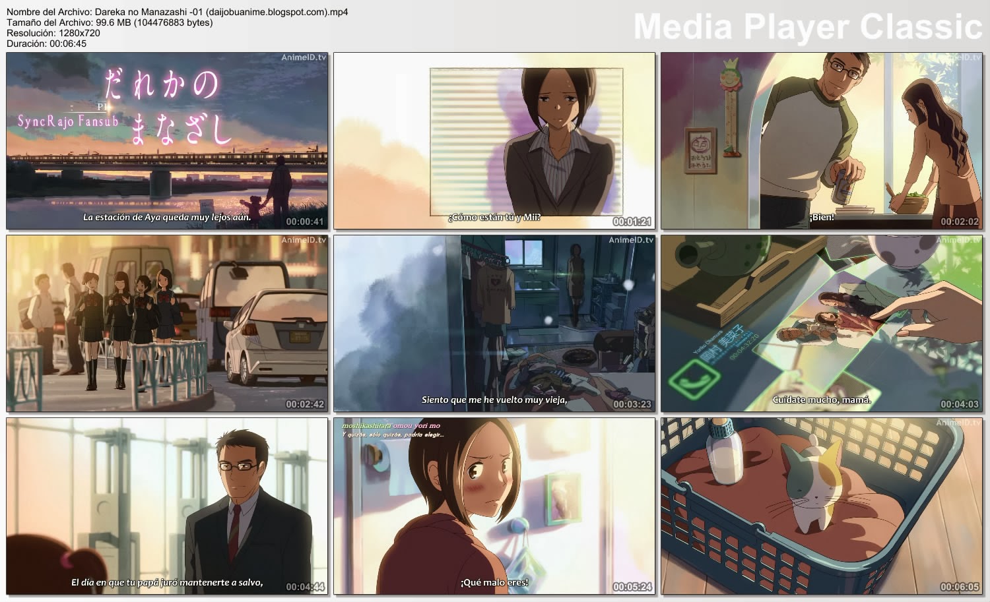Image resolution: width=990 pixels, height=602 pixels.
Task: Click the 'SyncRajo Fansub' text in first thumbnail
Action: [68, 121]
